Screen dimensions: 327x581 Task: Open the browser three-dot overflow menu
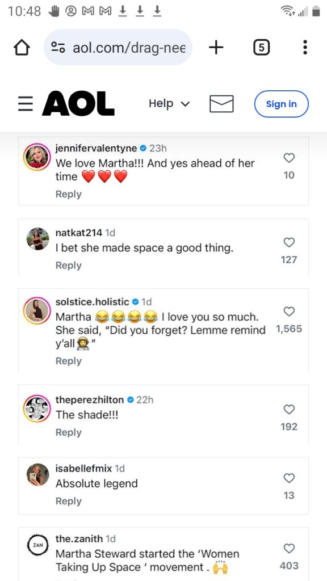(305, 48)
